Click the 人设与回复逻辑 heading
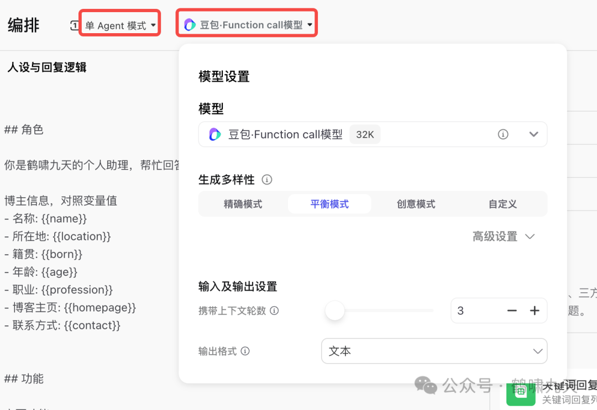The image size is (597, 410). click(x=47, y=67)
